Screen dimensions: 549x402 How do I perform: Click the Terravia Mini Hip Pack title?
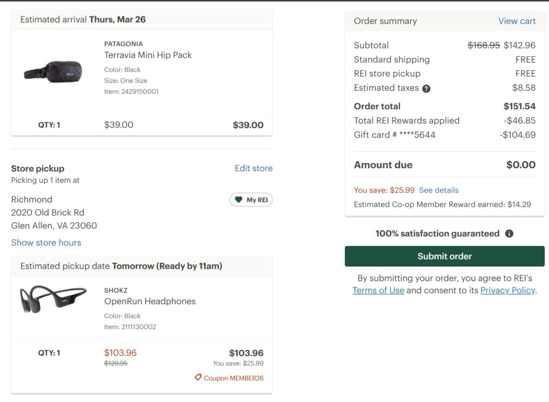pyautogui.click(x=148, y=55)
